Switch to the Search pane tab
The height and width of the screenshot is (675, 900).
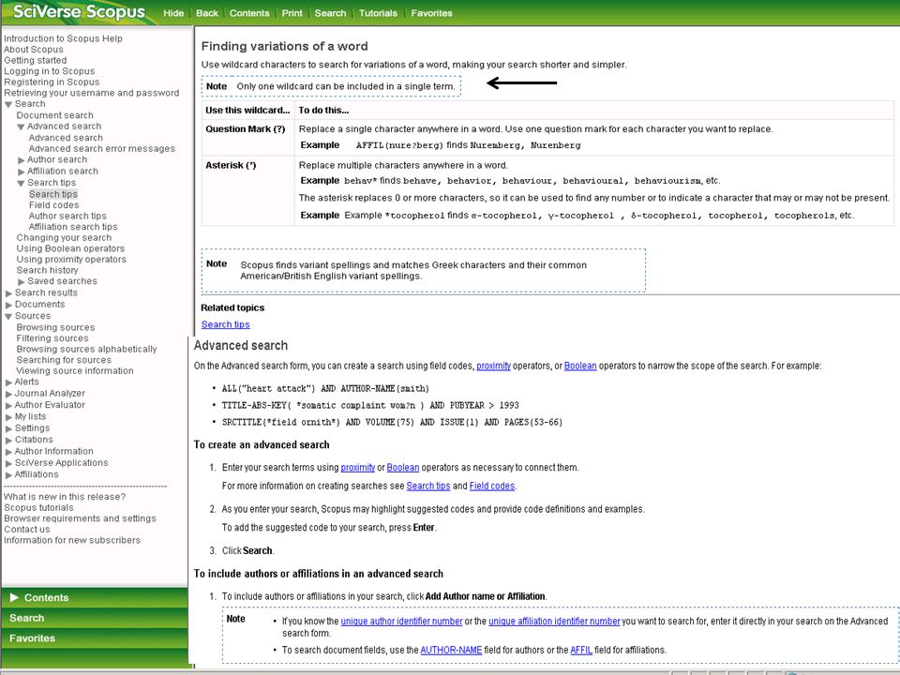tap(95, 618)
